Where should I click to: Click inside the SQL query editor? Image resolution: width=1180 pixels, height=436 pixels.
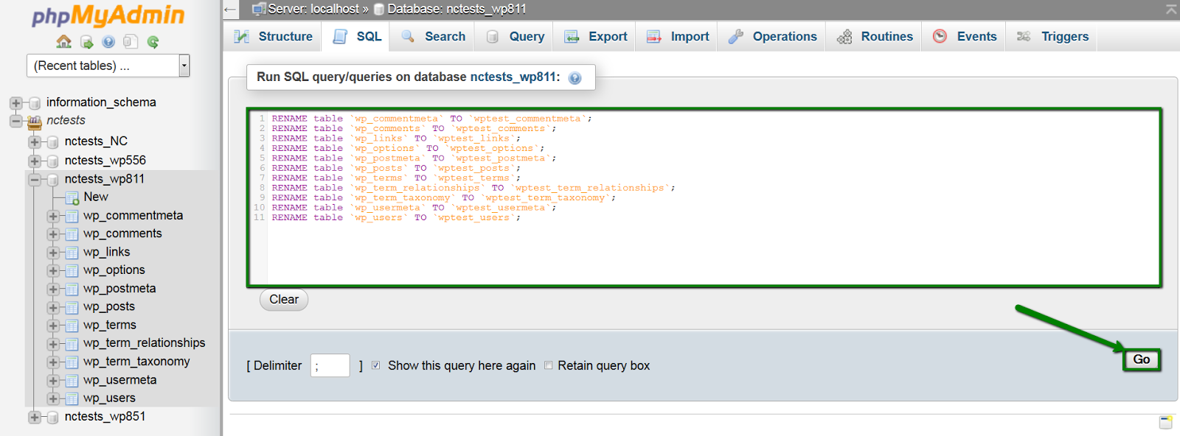(704, 197)
